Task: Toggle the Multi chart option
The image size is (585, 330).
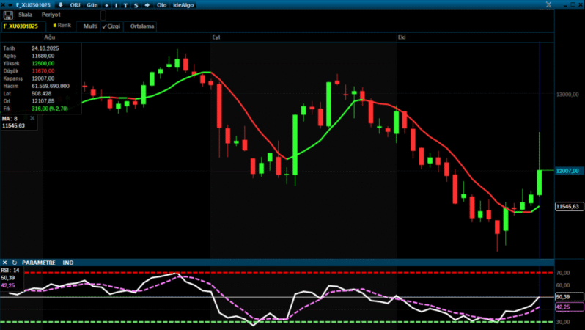Action: (x=89, y=26)
